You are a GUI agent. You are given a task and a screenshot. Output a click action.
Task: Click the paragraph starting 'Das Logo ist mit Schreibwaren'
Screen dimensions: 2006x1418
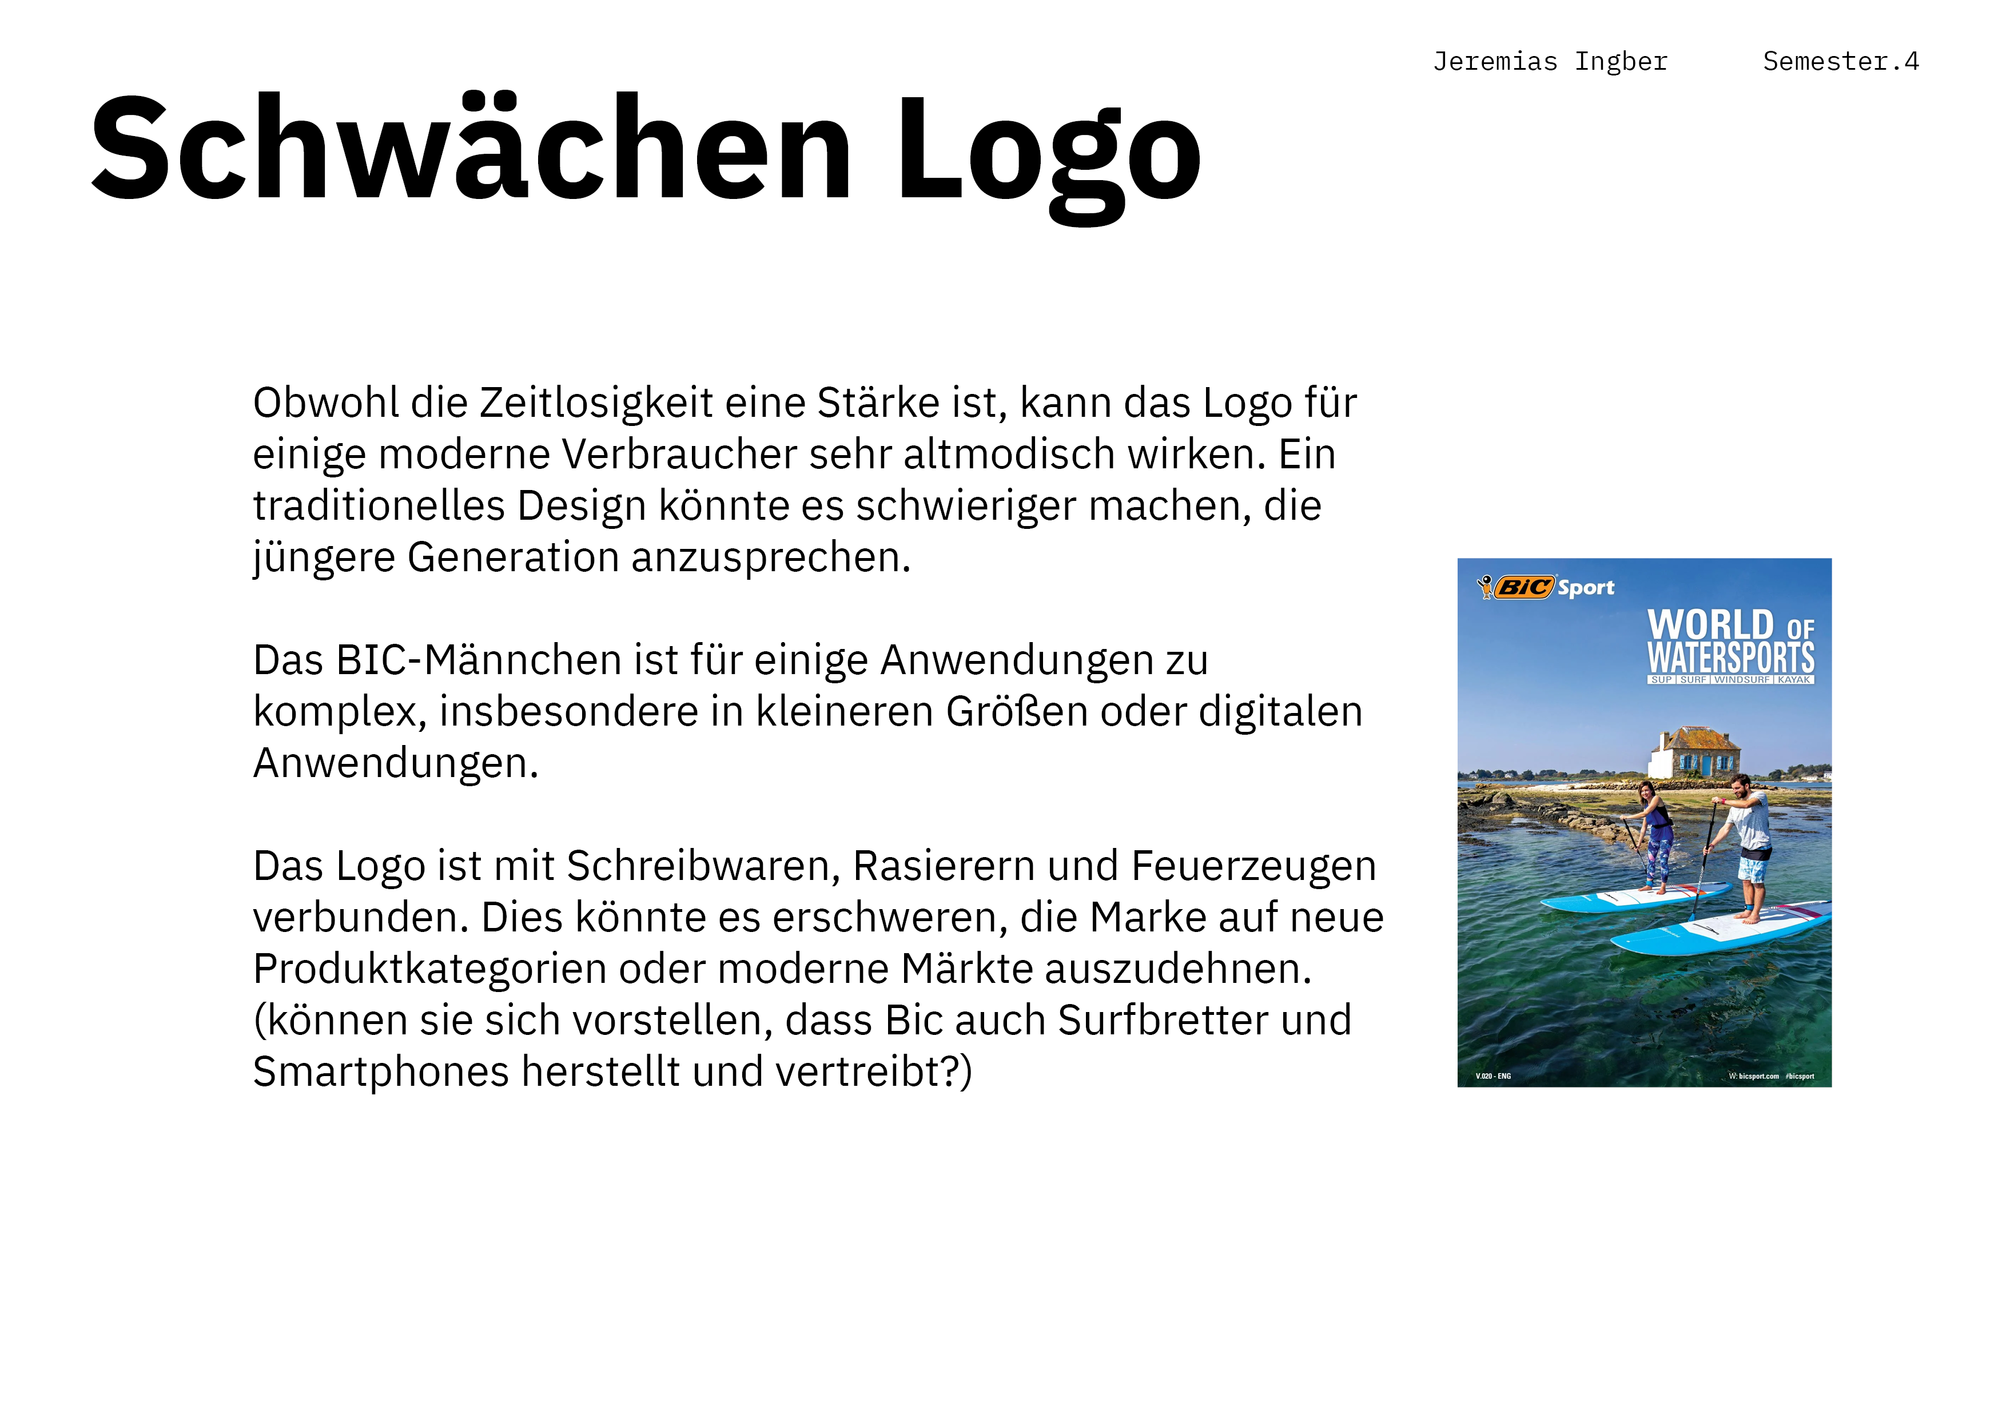pos(817,968)
